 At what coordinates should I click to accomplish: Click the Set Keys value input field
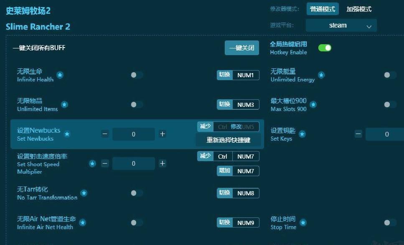[385, 134]
